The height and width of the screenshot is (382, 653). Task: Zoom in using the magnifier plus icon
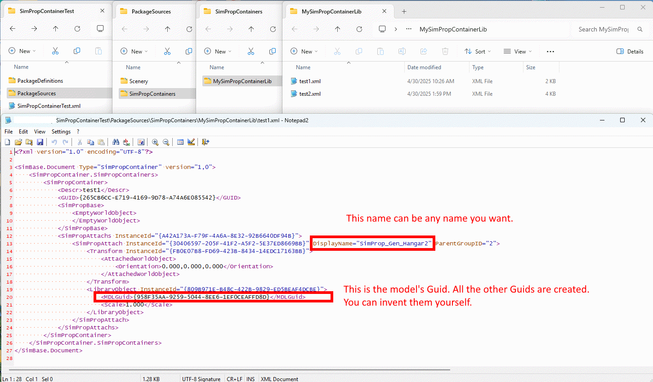coord(155,142)
